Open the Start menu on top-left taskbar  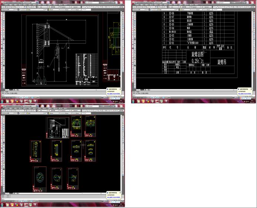2,101
